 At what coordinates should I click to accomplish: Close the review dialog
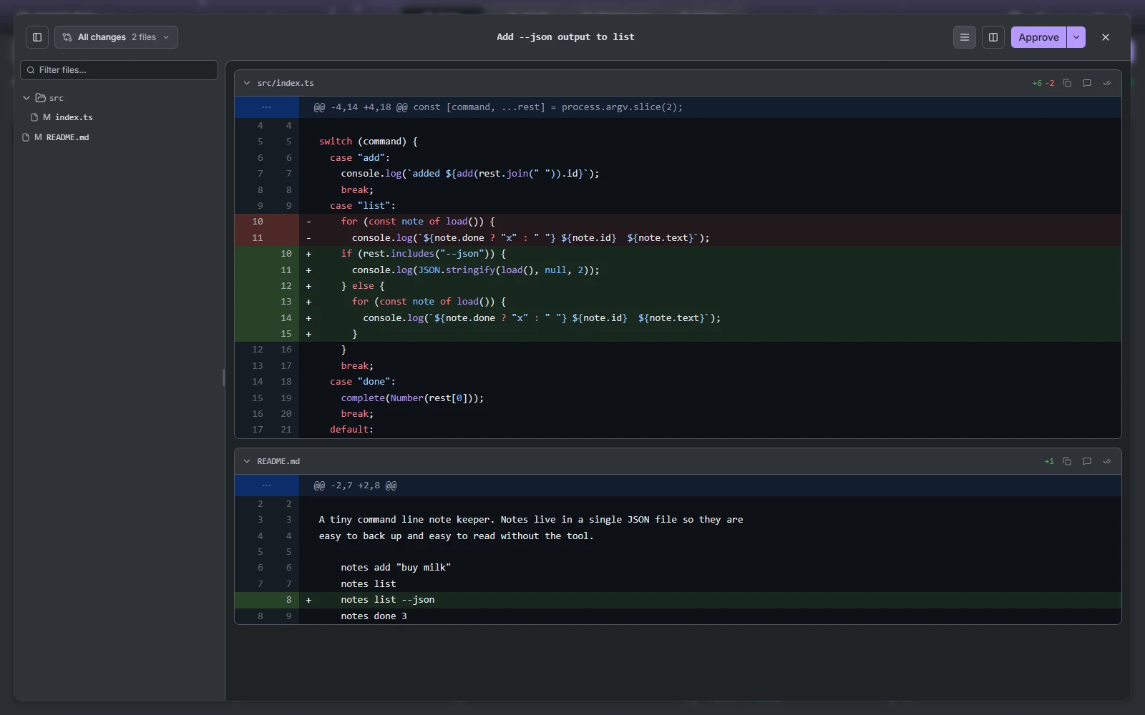(1106, 37)
